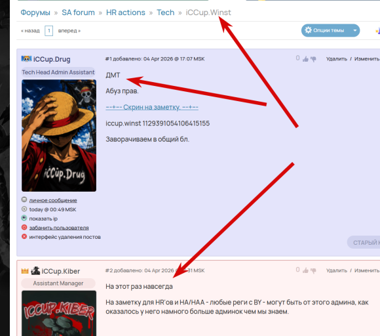Open the Tech breadcrumb link
Image resolution: width=380 pixels, height=336 pixels.
click(165, 12)
